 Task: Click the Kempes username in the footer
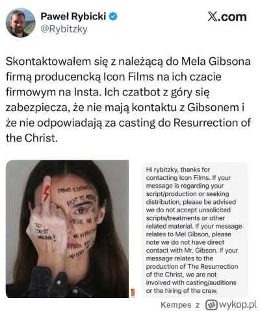coord(176,305)
